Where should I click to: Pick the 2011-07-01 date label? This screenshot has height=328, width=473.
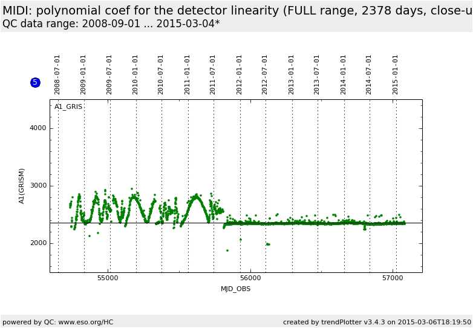point(213,74)
